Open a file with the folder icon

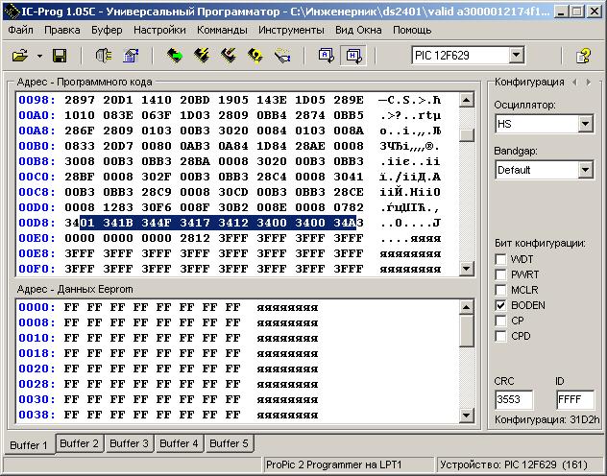point(20,56)
